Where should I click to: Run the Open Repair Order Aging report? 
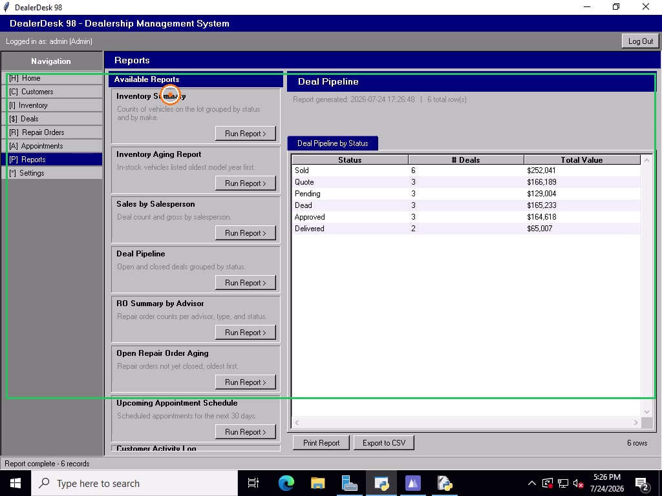245,382
